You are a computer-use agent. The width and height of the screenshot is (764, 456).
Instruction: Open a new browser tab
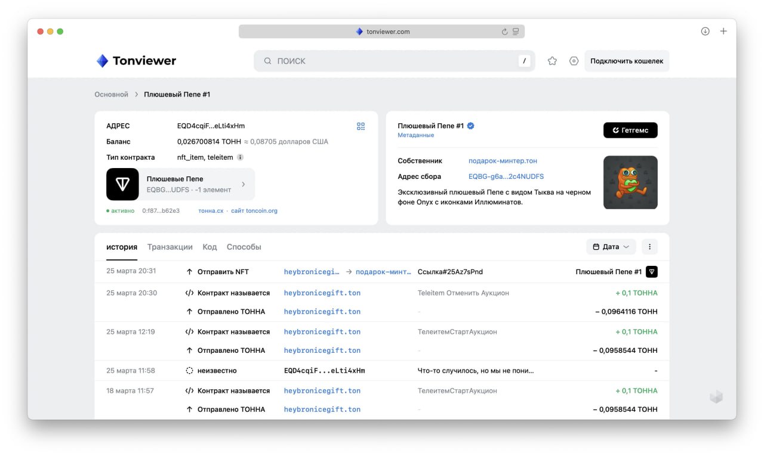tap(723, 32)
